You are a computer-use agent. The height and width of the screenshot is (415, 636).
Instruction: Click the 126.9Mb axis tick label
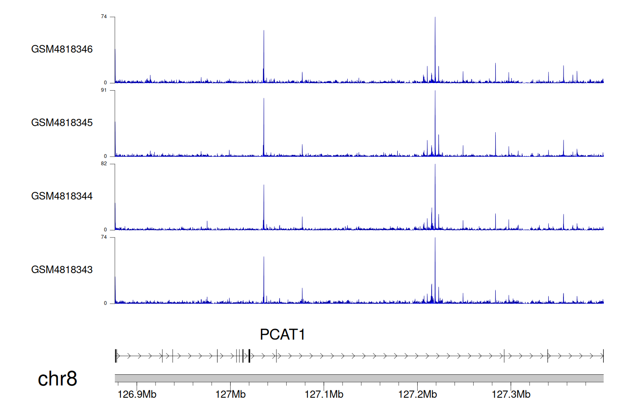137,395
